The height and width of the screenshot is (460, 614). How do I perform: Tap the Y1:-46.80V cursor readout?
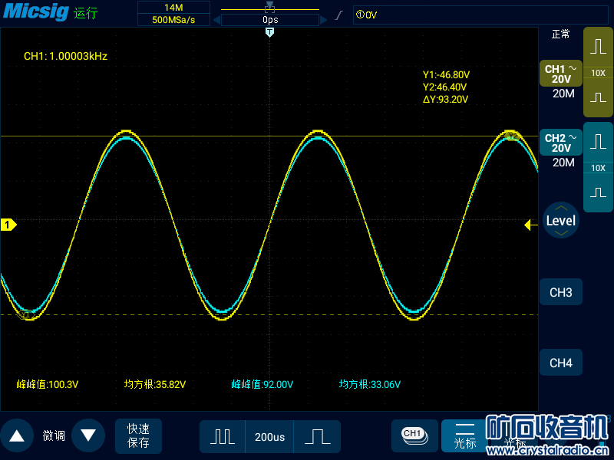pos(446,74)
